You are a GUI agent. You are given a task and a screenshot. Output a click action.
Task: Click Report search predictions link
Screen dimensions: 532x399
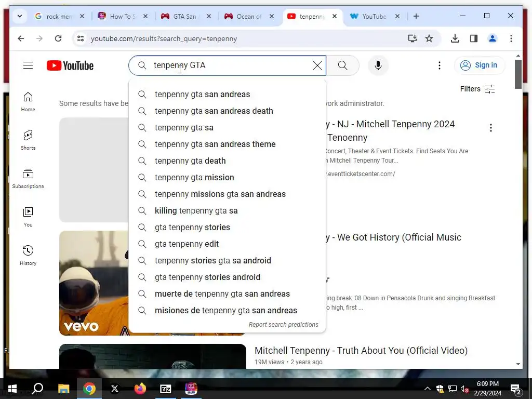[x=283, y=325]
